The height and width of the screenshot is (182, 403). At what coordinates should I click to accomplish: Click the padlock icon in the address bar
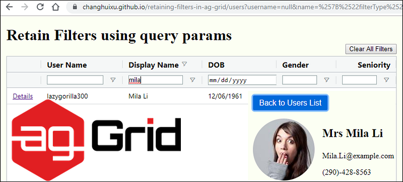(x=75, y=7)
